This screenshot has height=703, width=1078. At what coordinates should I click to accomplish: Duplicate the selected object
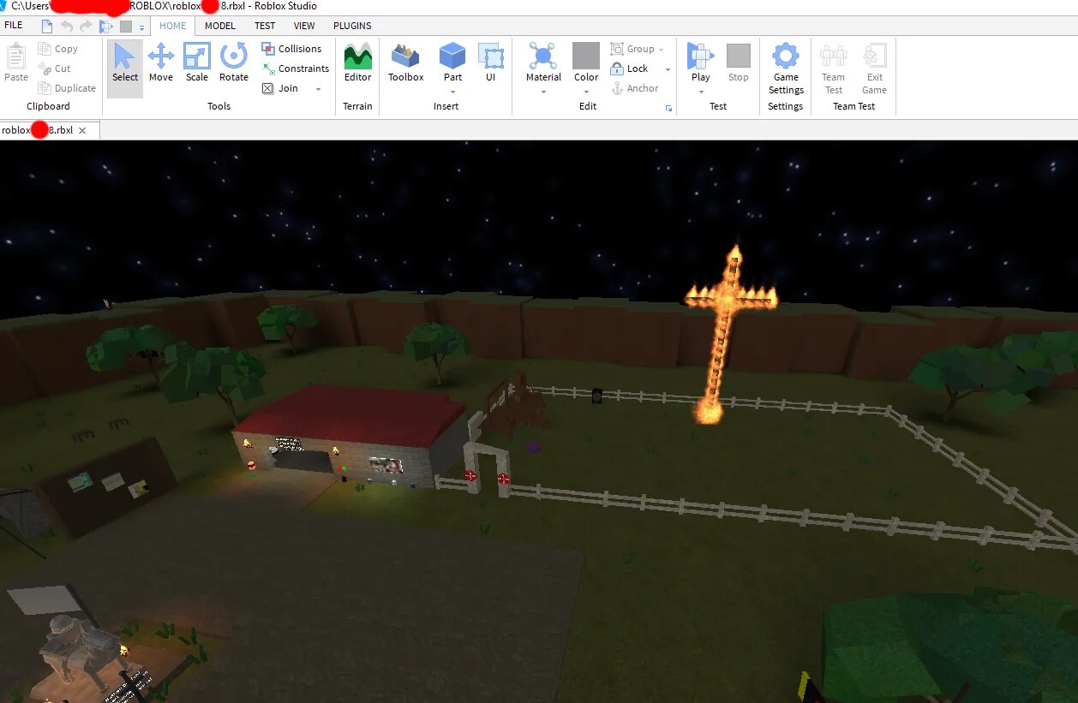(x=67, y=88)
